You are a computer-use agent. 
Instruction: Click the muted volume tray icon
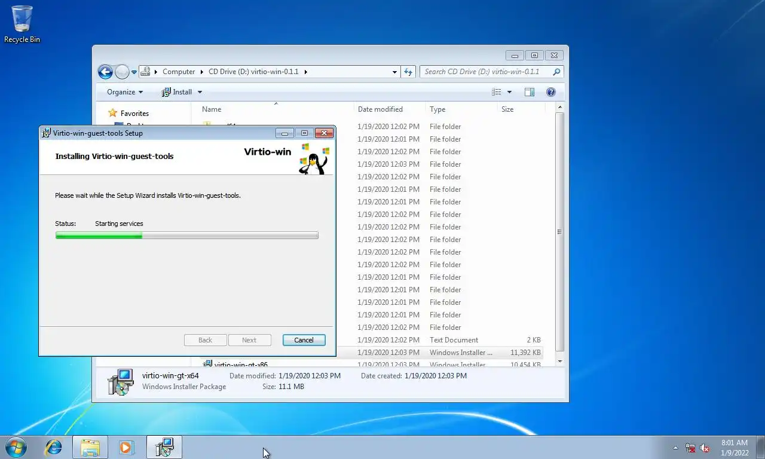[705, 448]
